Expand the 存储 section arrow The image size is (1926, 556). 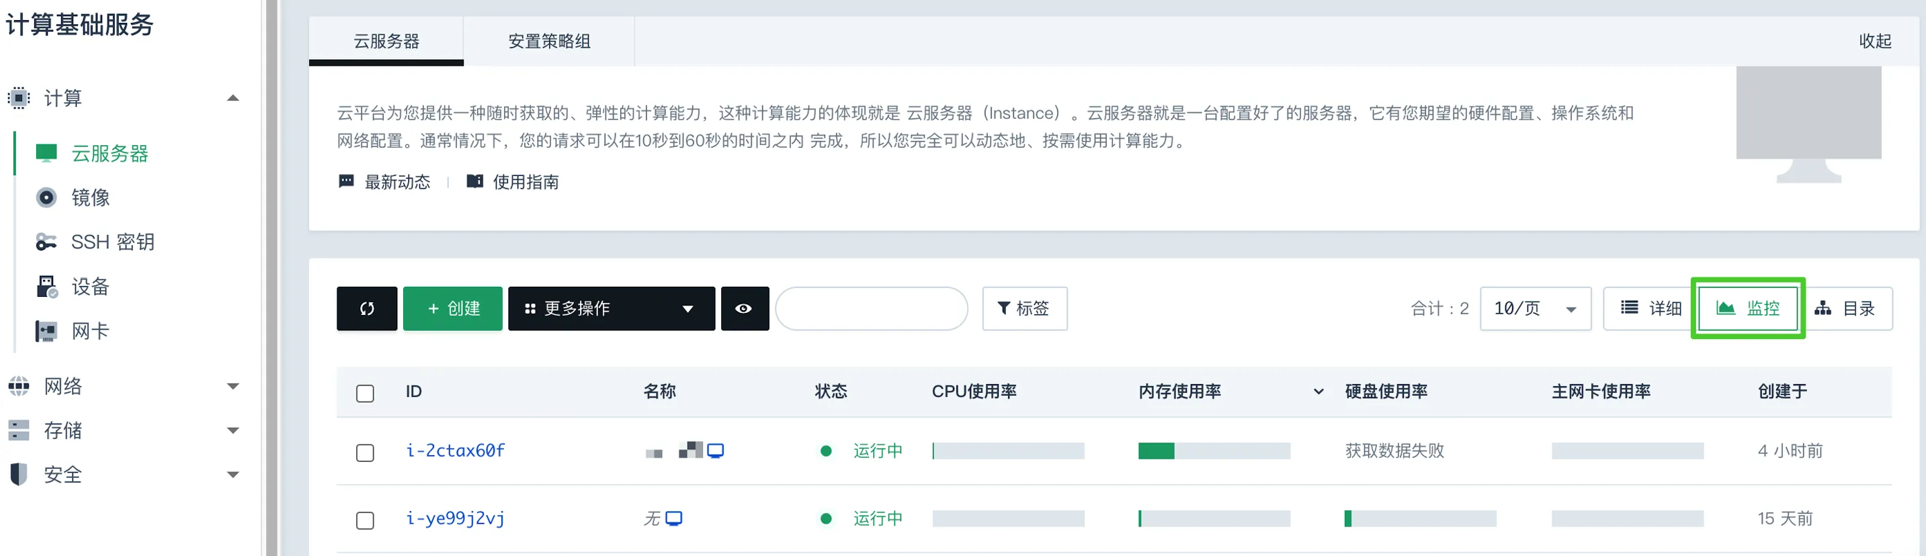(x=233, y=430)
